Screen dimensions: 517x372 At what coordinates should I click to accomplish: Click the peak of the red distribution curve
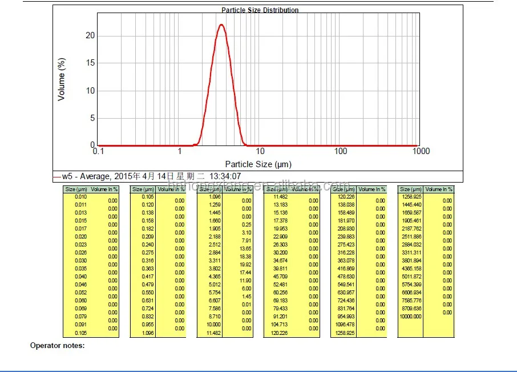(x=221, y=25)
